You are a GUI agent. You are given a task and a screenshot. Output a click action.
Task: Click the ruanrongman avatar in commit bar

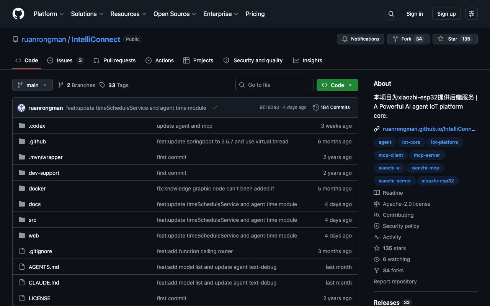pyautogui.click(x=21, y=108)
